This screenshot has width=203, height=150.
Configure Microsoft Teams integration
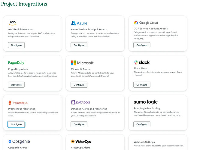79,85
